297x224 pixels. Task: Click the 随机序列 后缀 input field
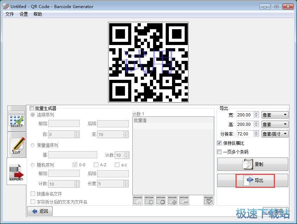(x=113, y=173)
